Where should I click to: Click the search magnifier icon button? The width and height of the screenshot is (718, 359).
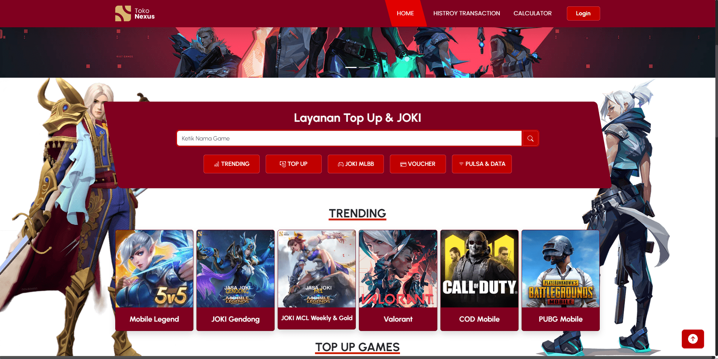(x=530, y=139)
